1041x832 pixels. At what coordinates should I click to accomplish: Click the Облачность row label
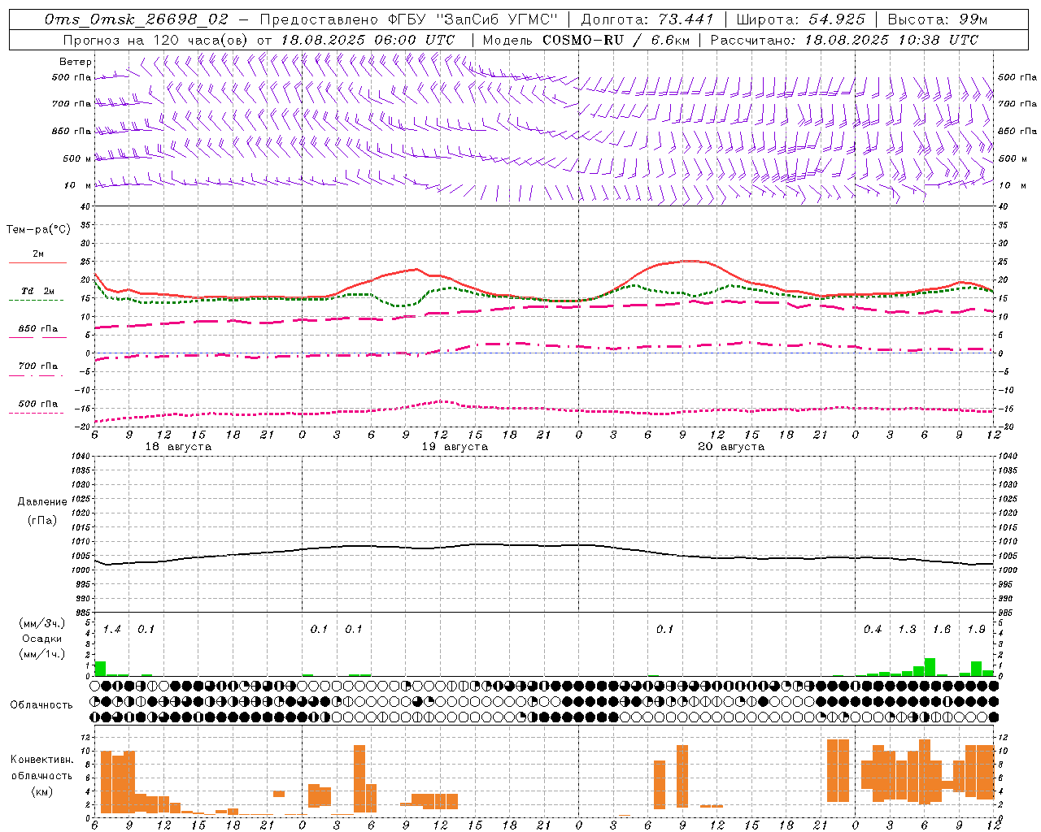pos(41,705)
